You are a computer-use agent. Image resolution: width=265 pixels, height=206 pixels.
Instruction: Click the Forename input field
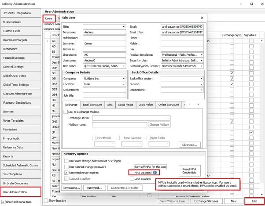[104, 32]
